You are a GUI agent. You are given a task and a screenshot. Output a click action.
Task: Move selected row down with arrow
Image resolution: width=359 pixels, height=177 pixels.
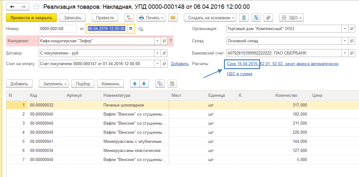click(x=144, y=84)
